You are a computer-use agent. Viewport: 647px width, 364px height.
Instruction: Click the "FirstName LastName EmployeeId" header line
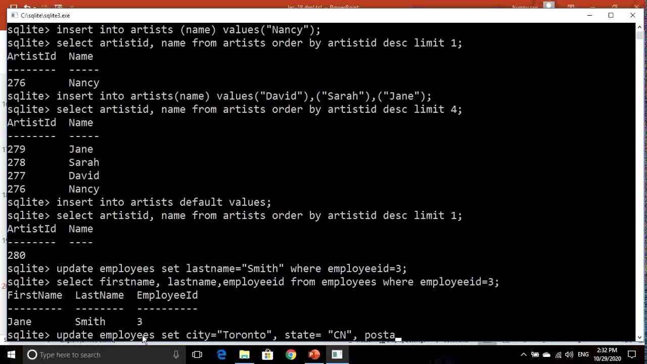(102, 295)
